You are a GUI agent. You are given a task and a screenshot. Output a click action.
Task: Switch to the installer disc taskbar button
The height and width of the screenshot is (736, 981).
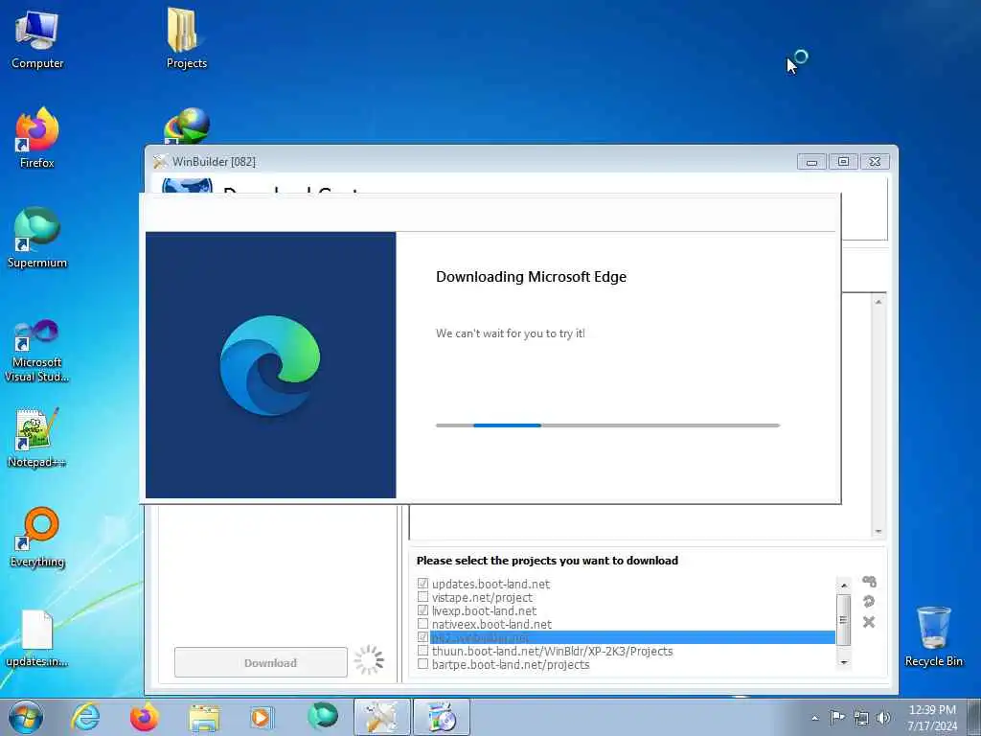[x=441, y=717]
